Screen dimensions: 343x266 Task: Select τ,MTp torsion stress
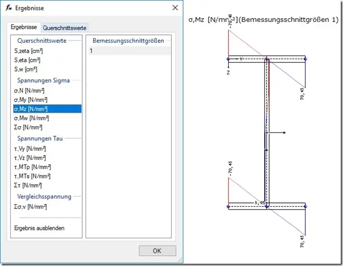[x=32, y=167]
